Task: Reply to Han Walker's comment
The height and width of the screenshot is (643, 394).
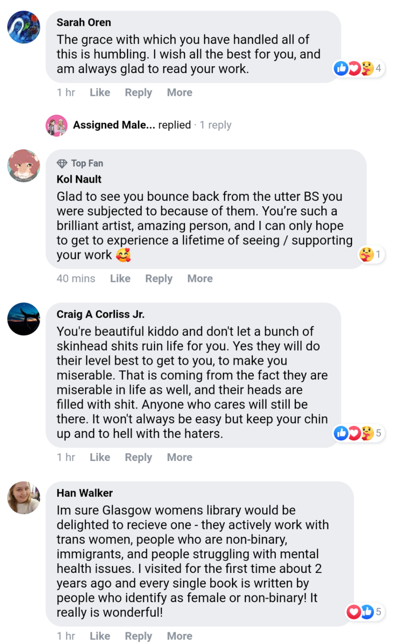Action: (138, 636)
